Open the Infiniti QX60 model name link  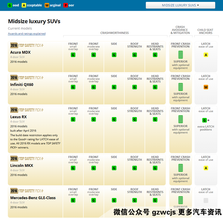22,84
